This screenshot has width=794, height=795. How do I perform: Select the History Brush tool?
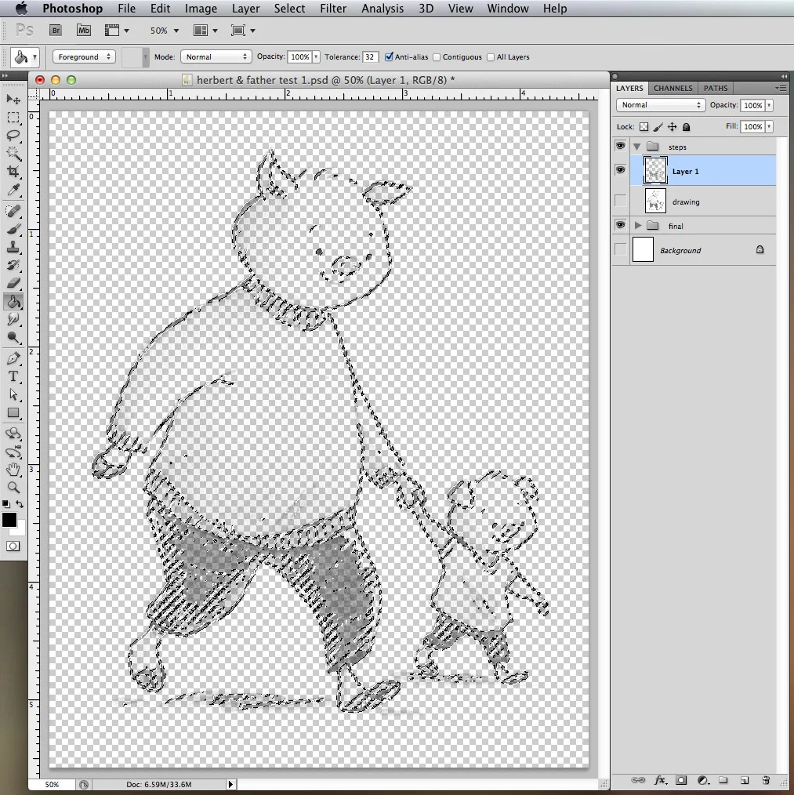click(13, 265)
